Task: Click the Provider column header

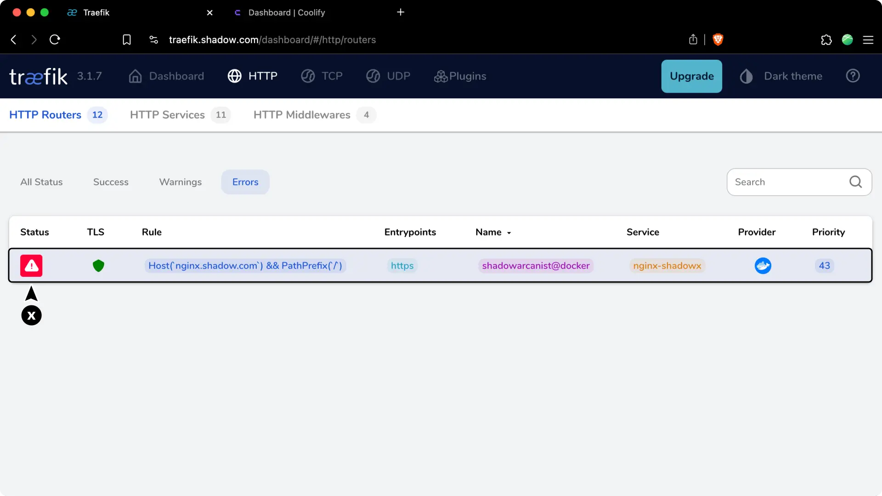Action: click(757, 232)
